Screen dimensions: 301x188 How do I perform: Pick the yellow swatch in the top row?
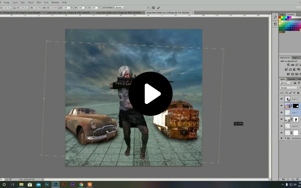[x=282, y=17]
